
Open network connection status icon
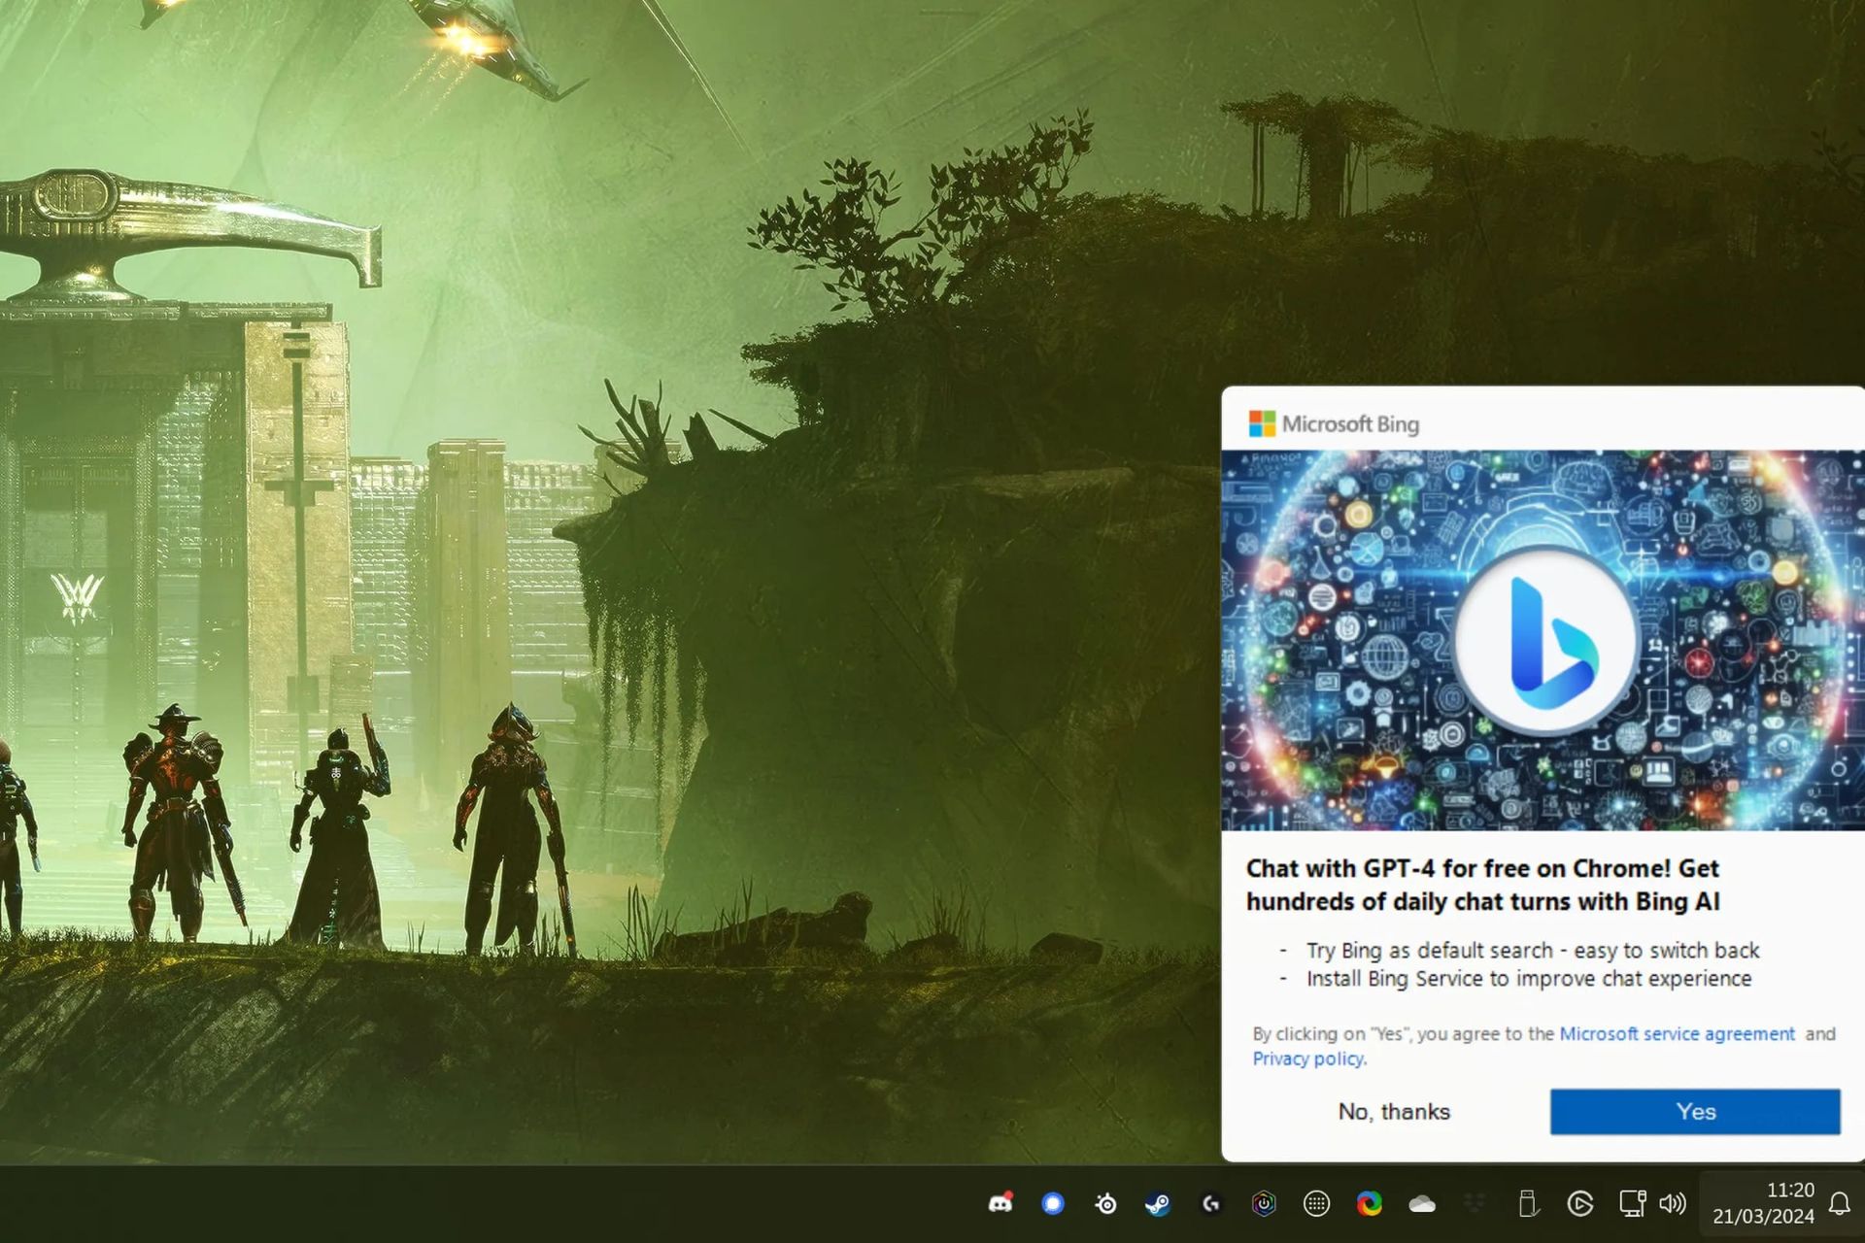(x=1632, y=1204)
